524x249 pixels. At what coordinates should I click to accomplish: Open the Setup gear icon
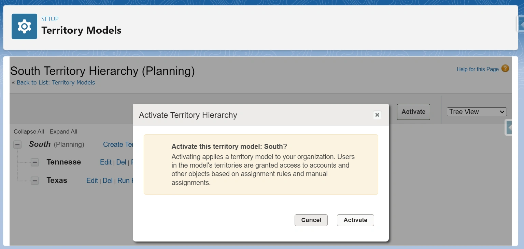click(x=24, y=26)
